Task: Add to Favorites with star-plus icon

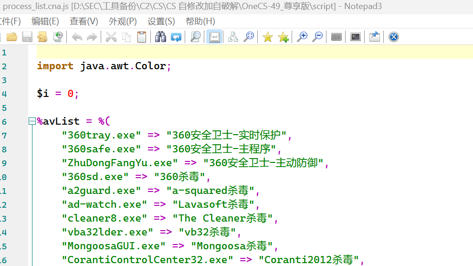Action: (283, 37)
